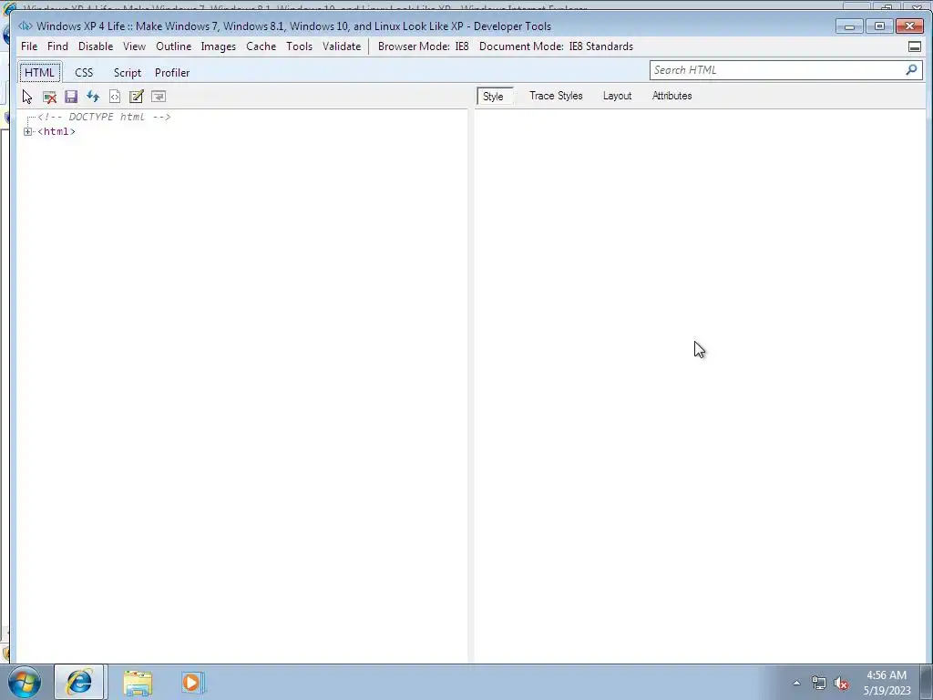Open the Document Mode: IE8 Standards dropdown
This screenshot has width=933, height=700.
point(556,46)
